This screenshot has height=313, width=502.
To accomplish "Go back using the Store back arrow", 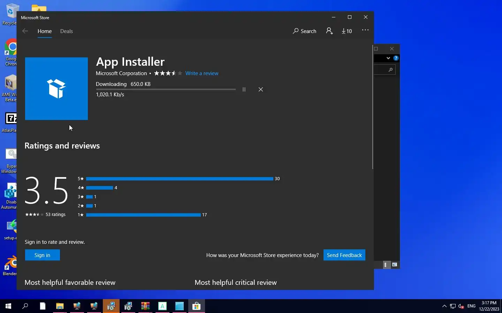I will pos(25,31).
